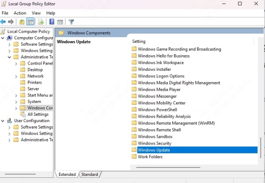Viewport: 265px width, 183px height.
Task: Select Windows Remote Management (WinRM) folder
Action: 176,123
